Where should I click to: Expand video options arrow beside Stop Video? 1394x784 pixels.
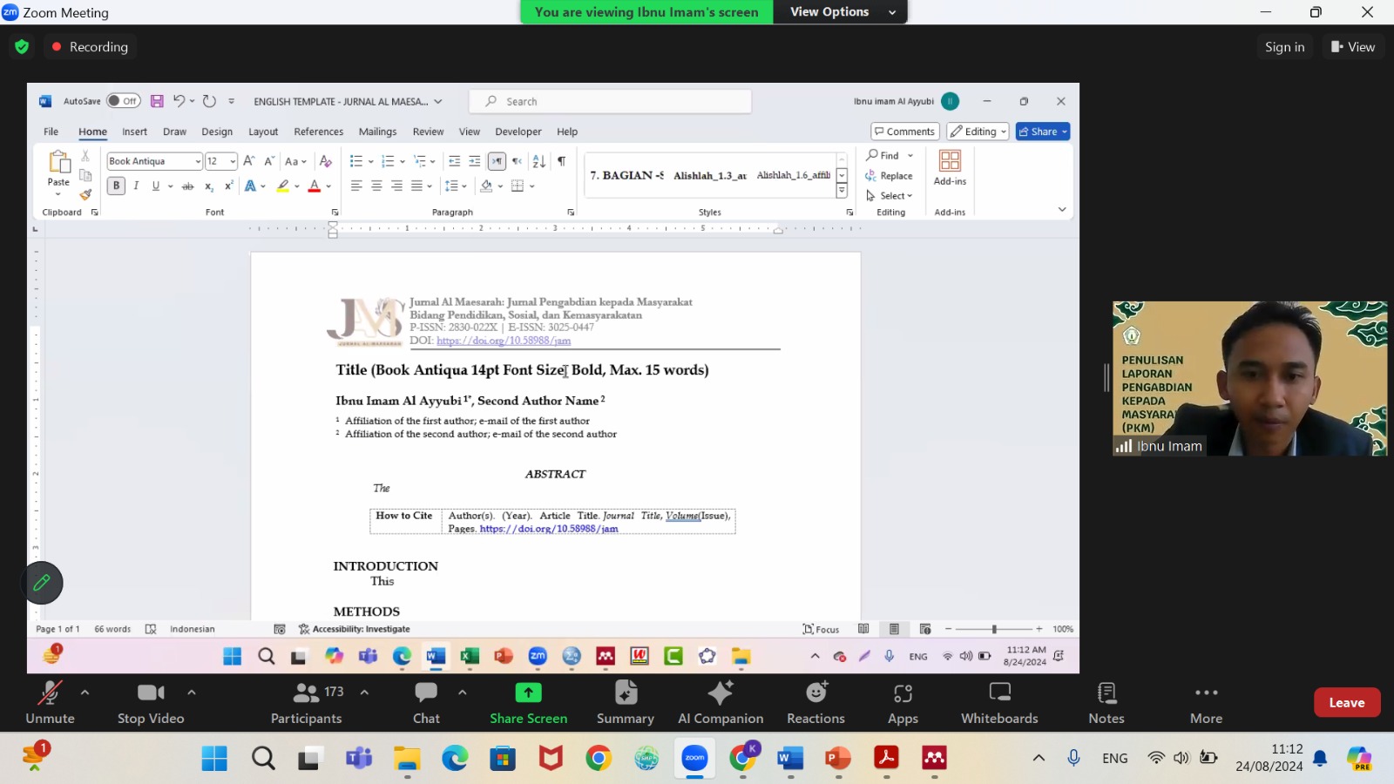point(192,693)
